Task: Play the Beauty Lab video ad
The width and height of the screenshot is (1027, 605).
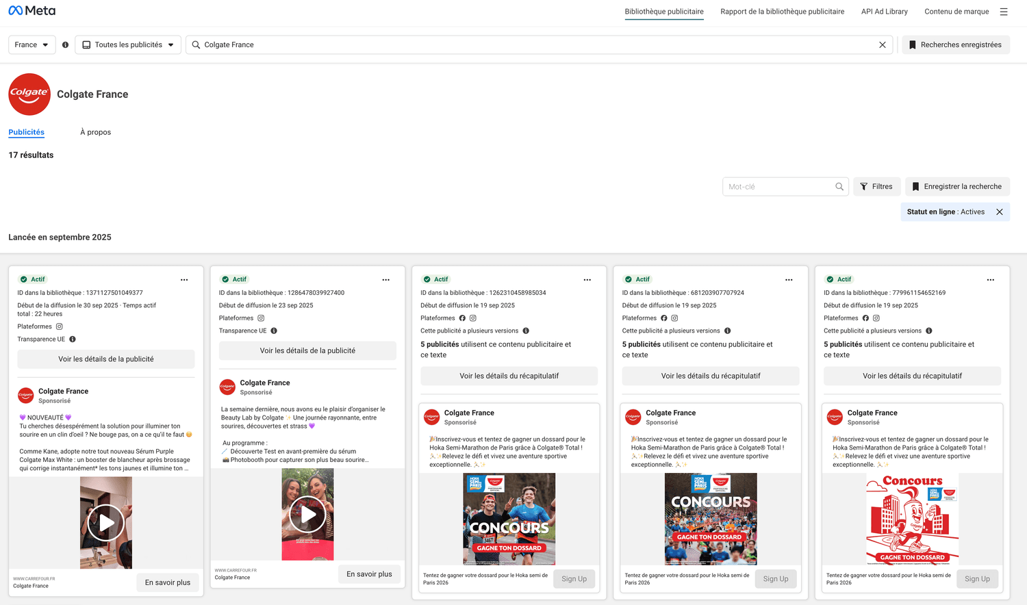Action: (x=307, y=515)
